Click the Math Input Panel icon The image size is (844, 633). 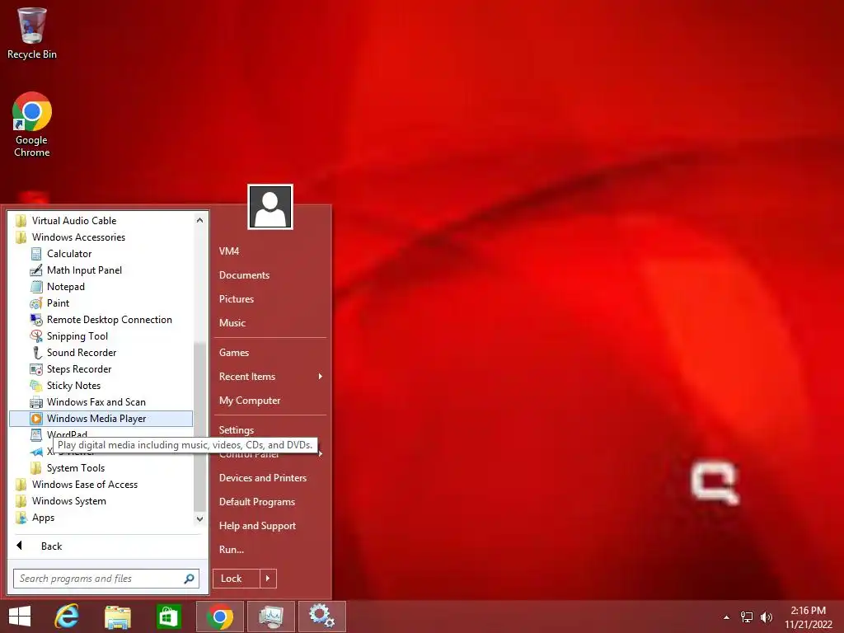point(36,270)
